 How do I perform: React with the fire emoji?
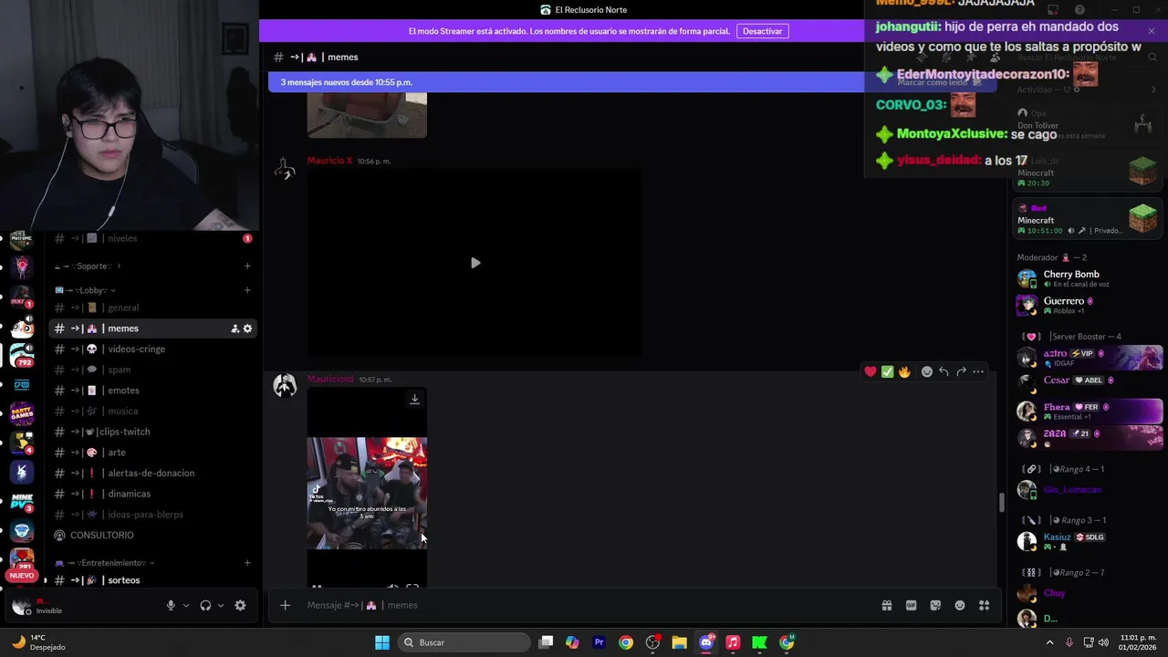pos(904,371)
